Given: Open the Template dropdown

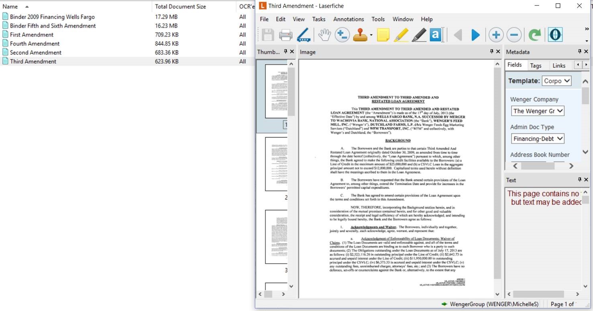Looking at the screenshot, I should click(556, 81).
